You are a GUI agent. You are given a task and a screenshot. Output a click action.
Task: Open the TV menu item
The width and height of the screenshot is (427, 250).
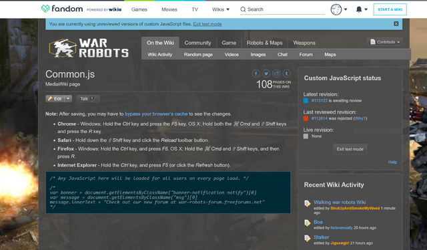click(x=195, y=9)
